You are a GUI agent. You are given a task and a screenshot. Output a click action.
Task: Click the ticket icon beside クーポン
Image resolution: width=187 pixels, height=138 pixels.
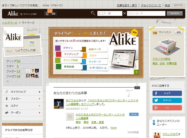point(7,113)
